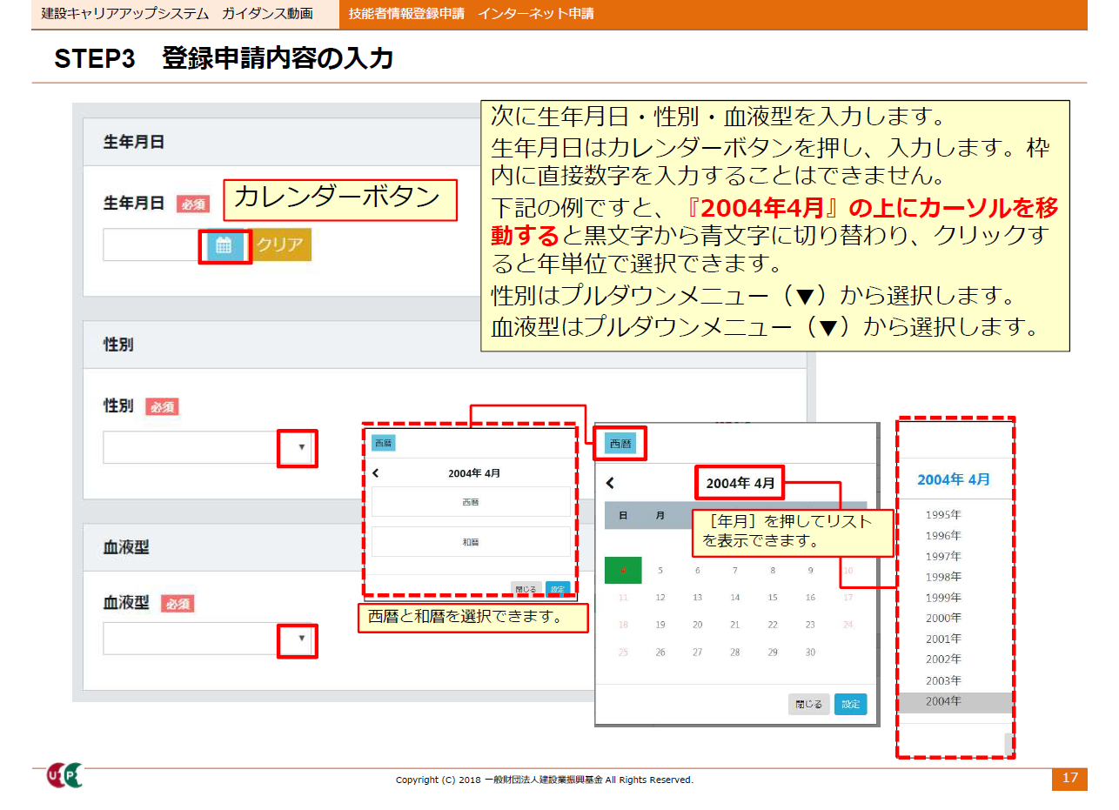1119x810 pixels.
Task: Choose the highlighted 2004年 entry in year list
Action: [x=955, y=702]
